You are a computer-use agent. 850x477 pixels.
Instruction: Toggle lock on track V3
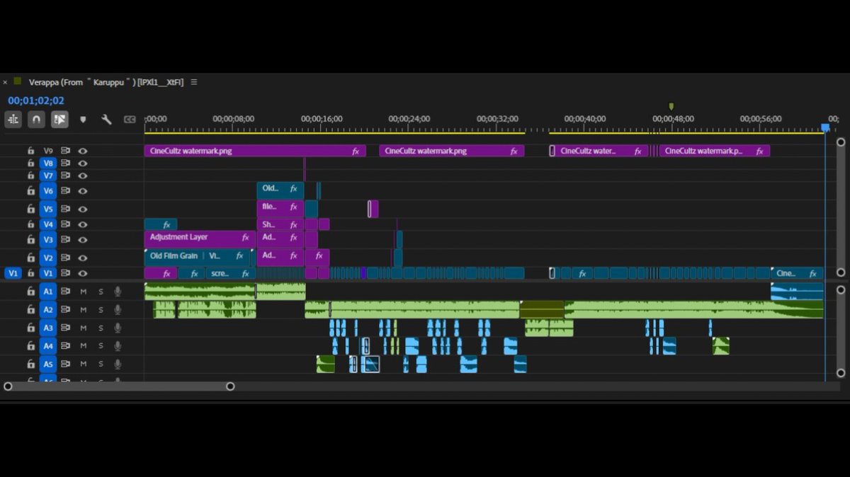point(30,240)
